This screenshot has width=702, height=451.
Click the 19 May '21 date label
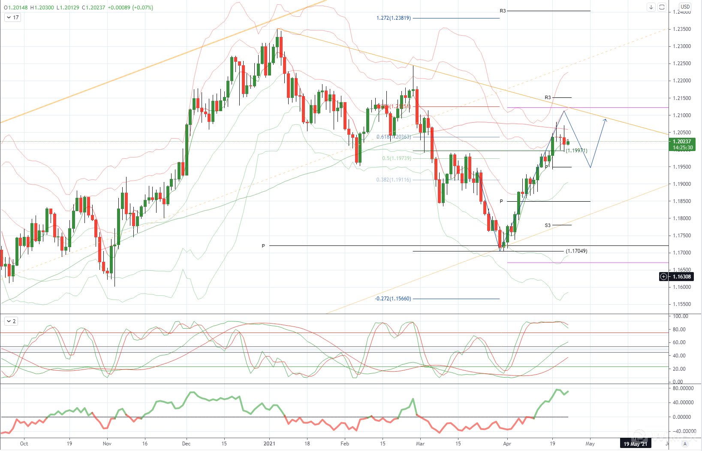pyautogui.click(x=635, y=444)
